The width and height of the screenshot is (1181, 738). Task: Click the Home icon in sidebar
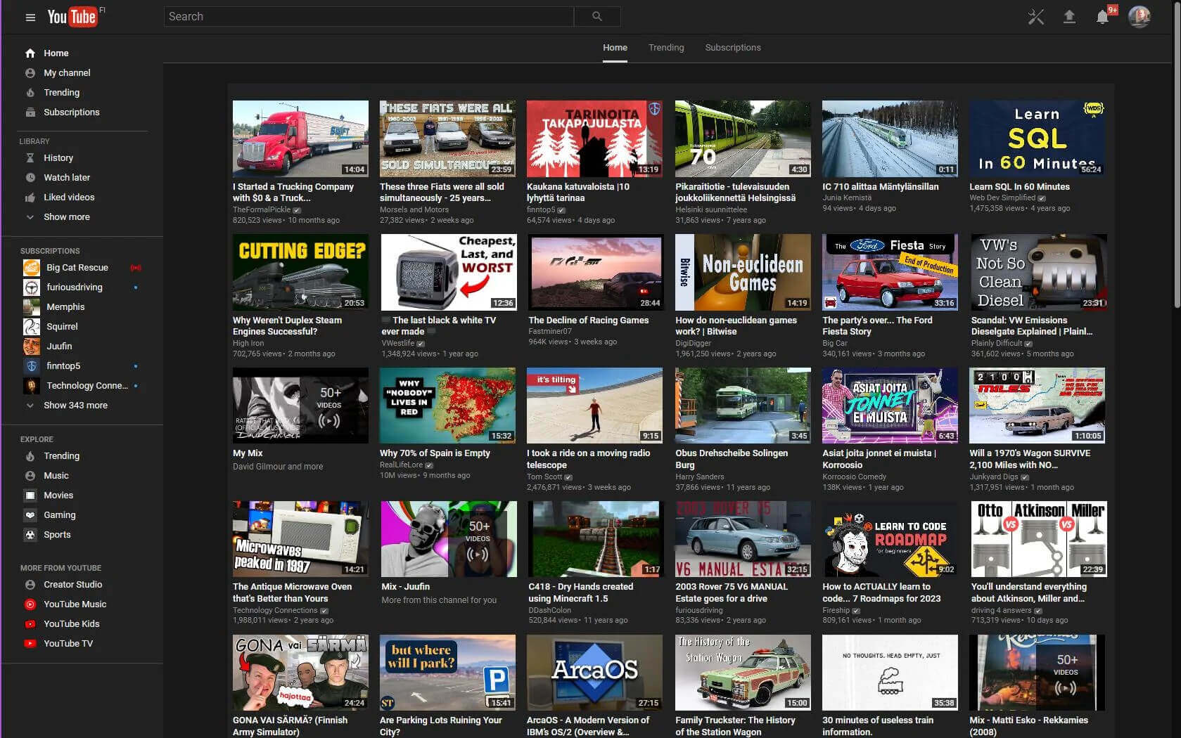pyautogui.click(x=30, y=53)
